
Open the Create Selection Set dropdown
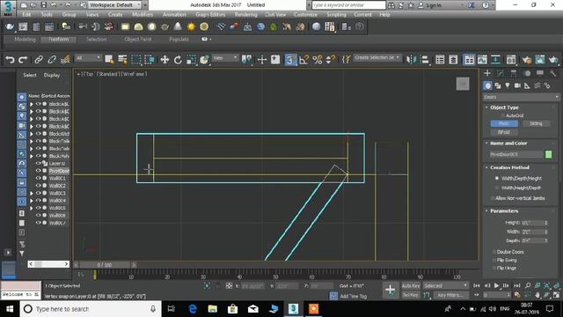[x=377, y=58]
